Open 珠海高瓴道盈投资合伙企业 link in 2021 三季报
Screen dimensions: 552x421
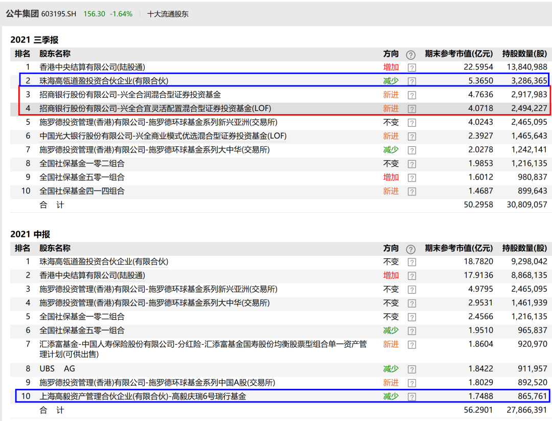pyautogui.click(x=104, y=81)
